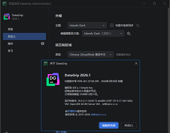Click the build number #DB-261.22158.299 line
The height and width of the screenshot is (133, 170).
coord(93,81)
